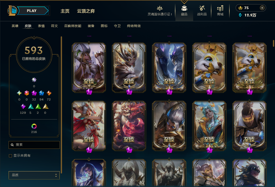Expand the 品质 sorting dropdown
This screenshot has width=275, height=187.
[34, 175]
